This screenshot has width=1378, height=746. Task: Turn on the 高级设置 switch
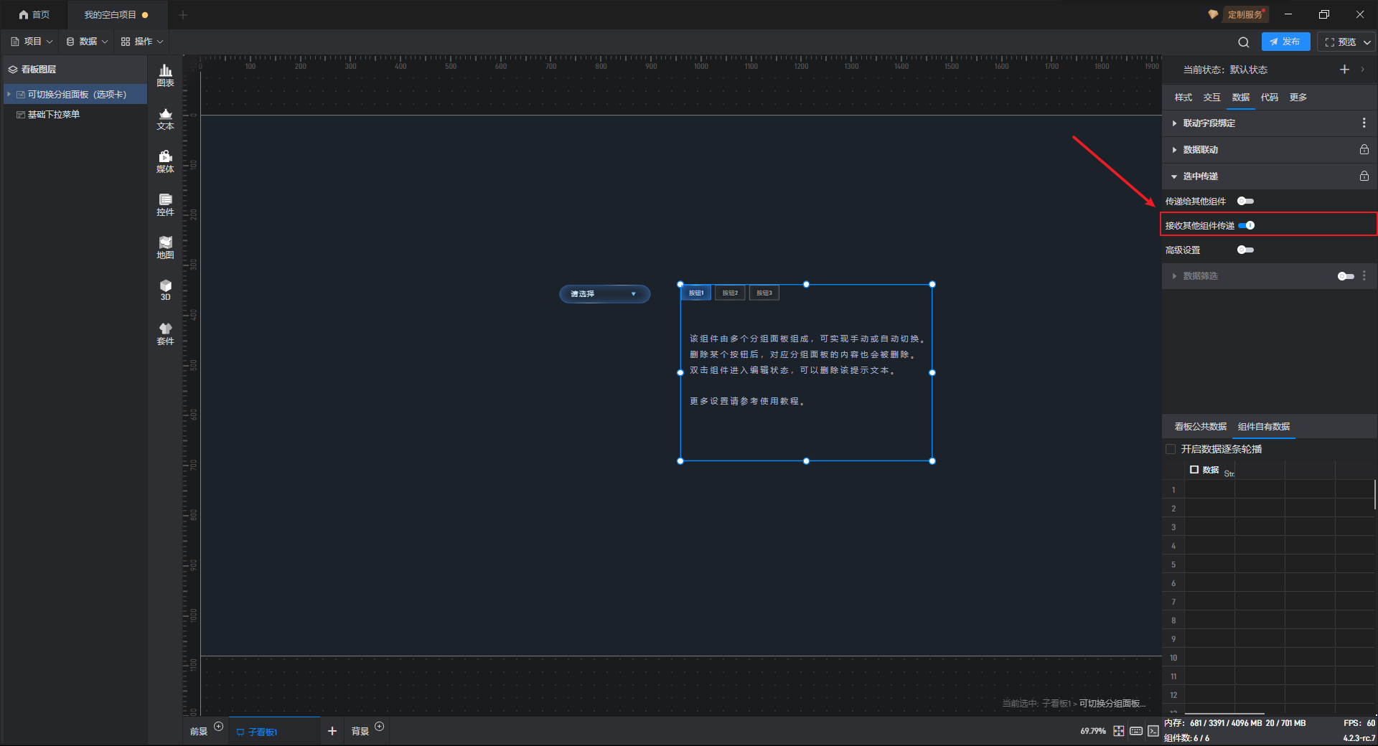click(x=1245, y=250)
